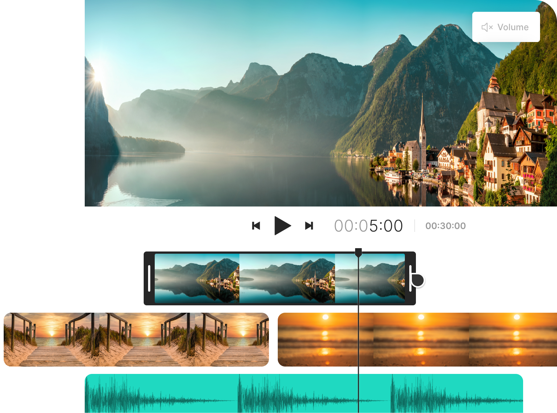Image resolution: width=557 pixels, height=413 pixels.
Task: Open the total duration 00:30:00 display
Action: click(x=445, y=226)
